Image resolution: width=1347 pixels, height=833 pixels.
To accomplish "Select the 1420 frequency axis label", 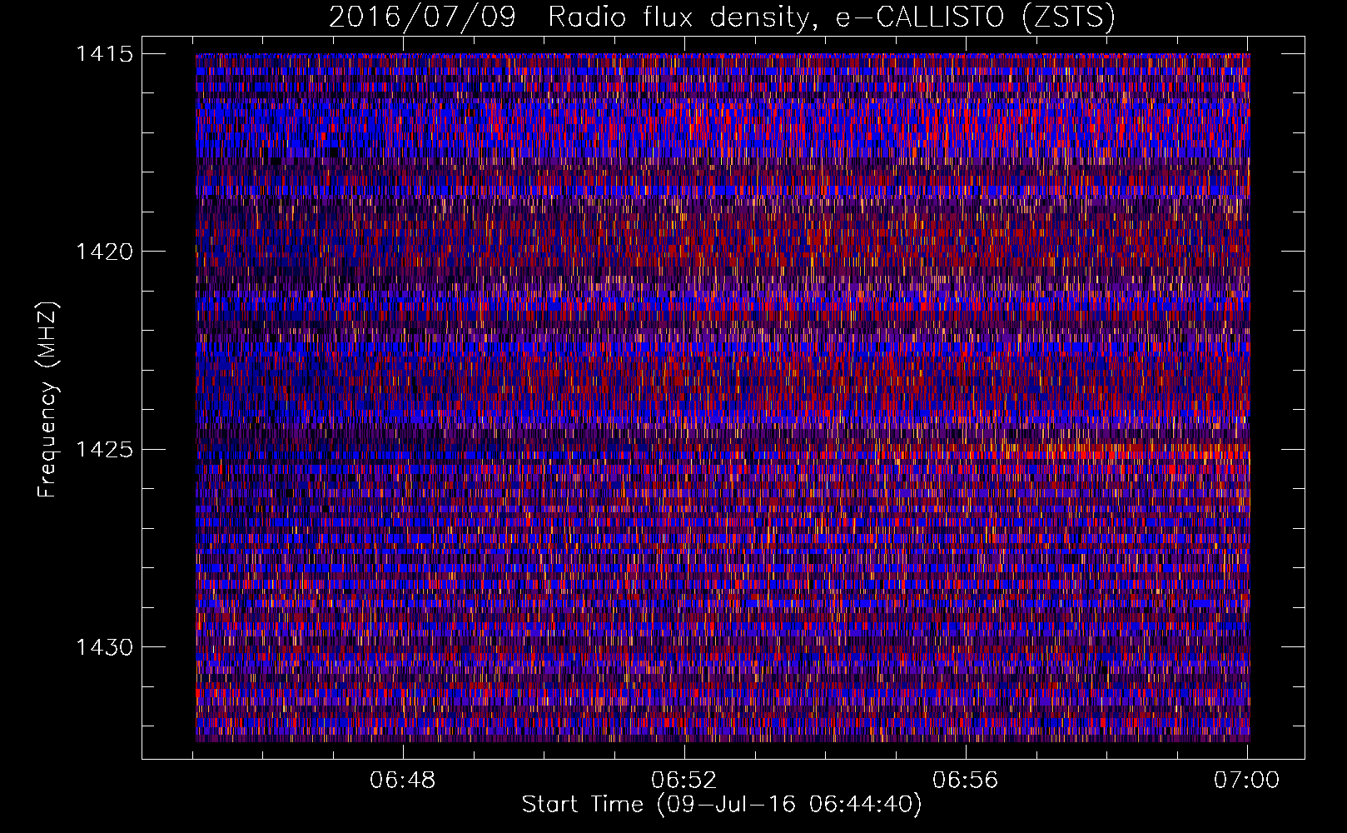I will click(x=104, y=252).
